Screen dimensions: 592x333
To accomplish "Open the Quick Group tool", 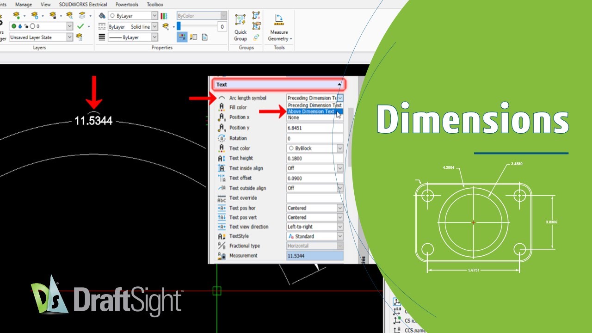I will click(240, 27).
